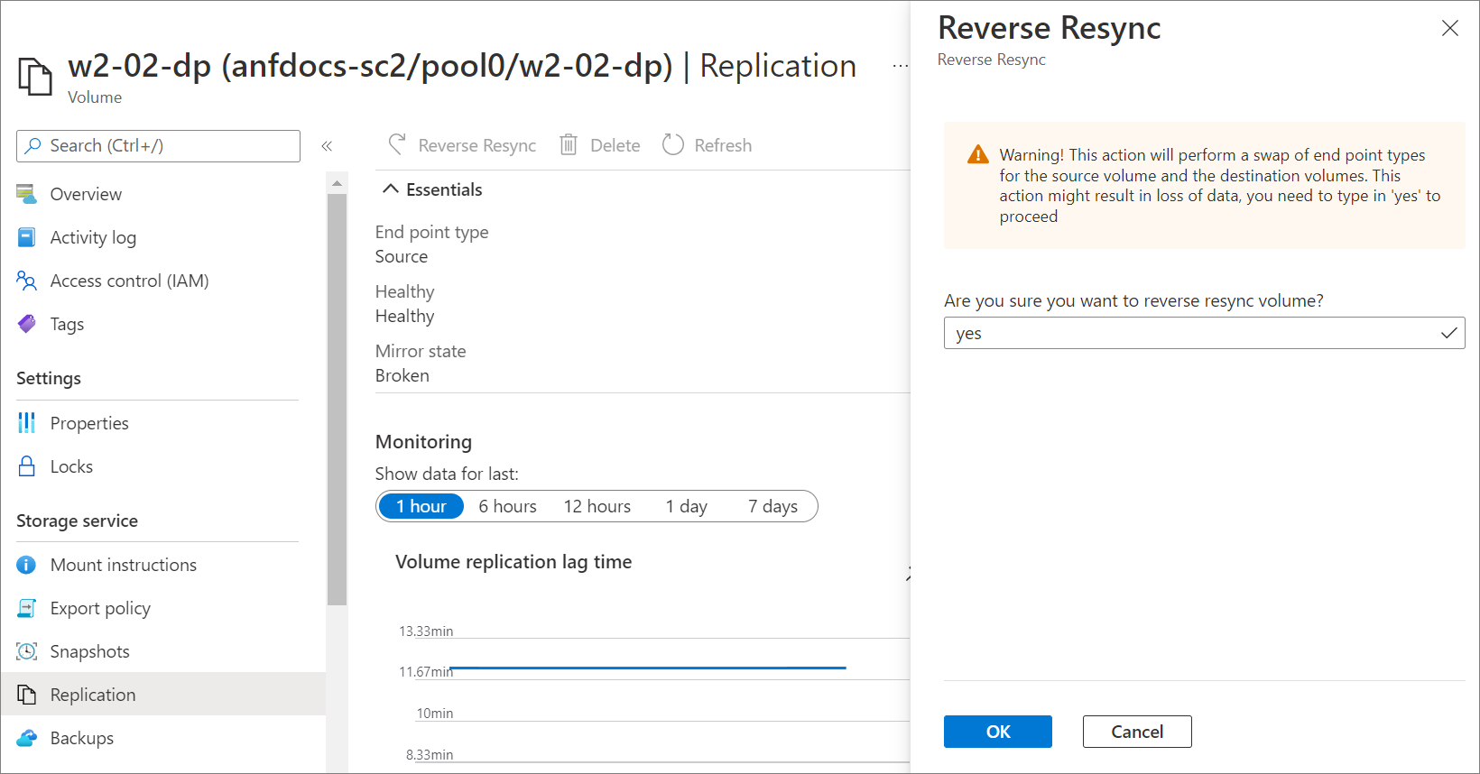1480x774 pixels.
Task: Click the confirmation text field containing yes
Action: click(1191, 333)
